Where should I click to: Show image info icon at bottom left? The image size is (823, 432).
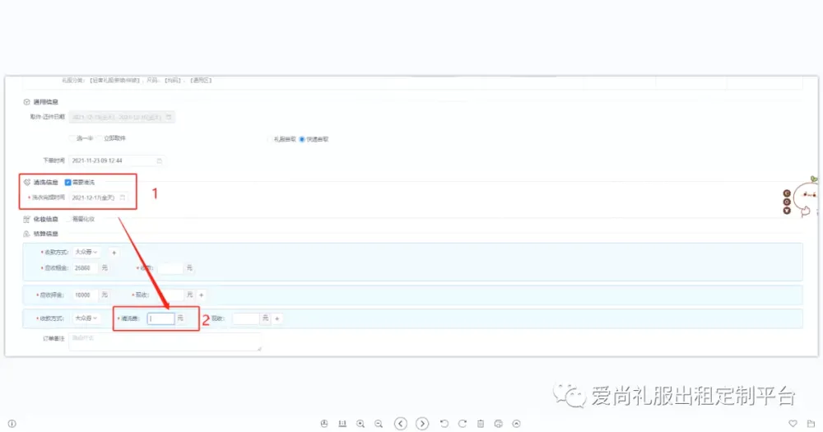(12, 424)
